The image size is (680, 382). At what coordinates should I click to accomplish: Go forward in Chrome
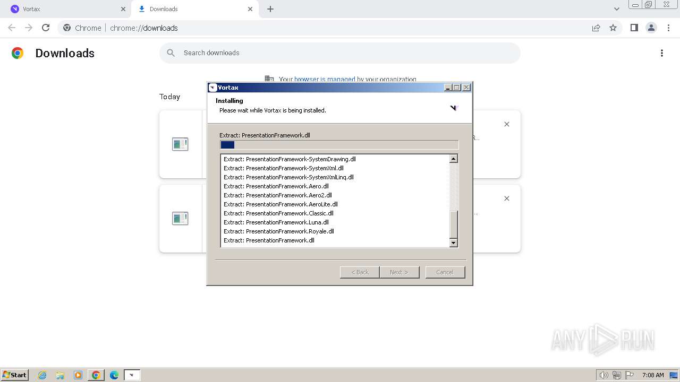(x=29, y=28)
